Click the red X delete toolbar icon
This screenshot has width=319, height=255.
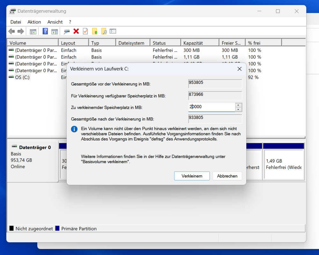pos(76,31)
